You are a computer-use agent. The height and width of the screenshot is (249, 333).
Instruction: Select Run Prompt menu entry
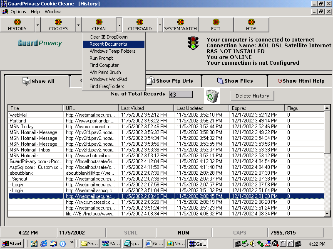pyautogui.click(x=114, y=58)
